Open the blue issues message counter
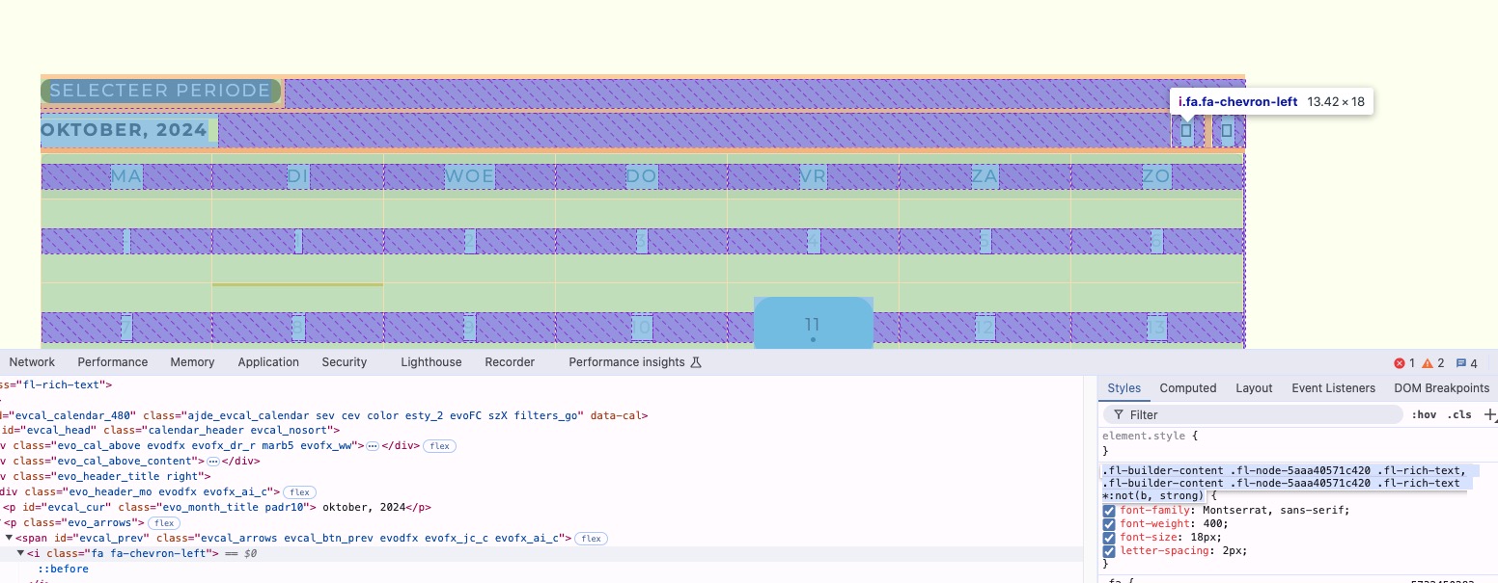 coord(1467,363)
